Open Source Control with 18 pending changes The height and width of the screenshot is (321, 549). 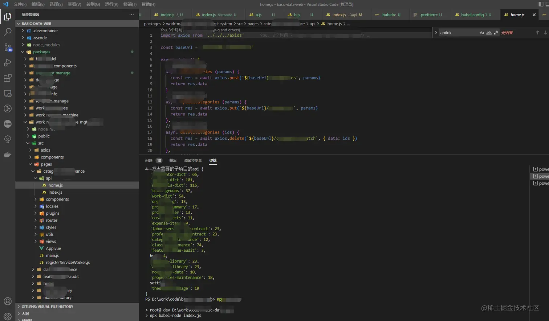pyautogui.click(x=7, y=47)
